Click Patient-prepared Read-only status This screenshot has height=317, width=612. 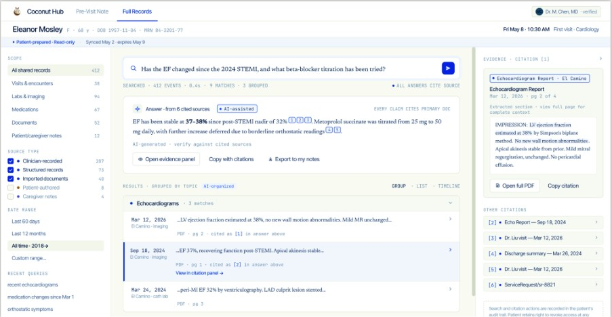click(43, 42)
